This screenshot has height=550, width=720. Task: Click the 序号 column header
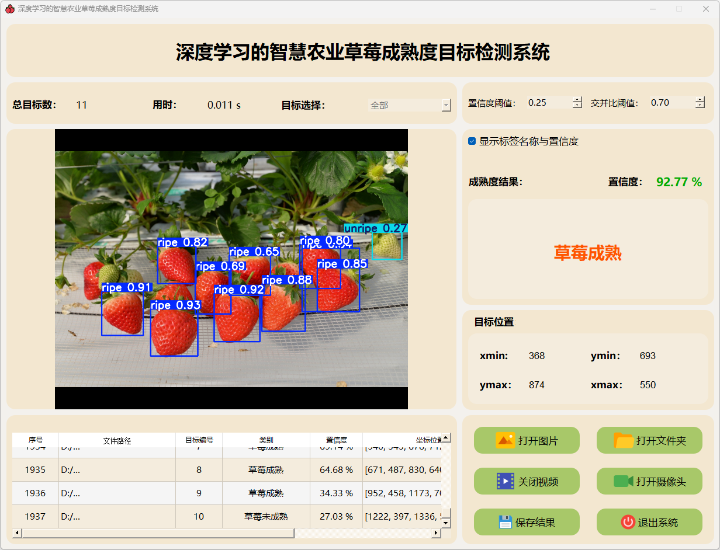click(x=36, y=440)
